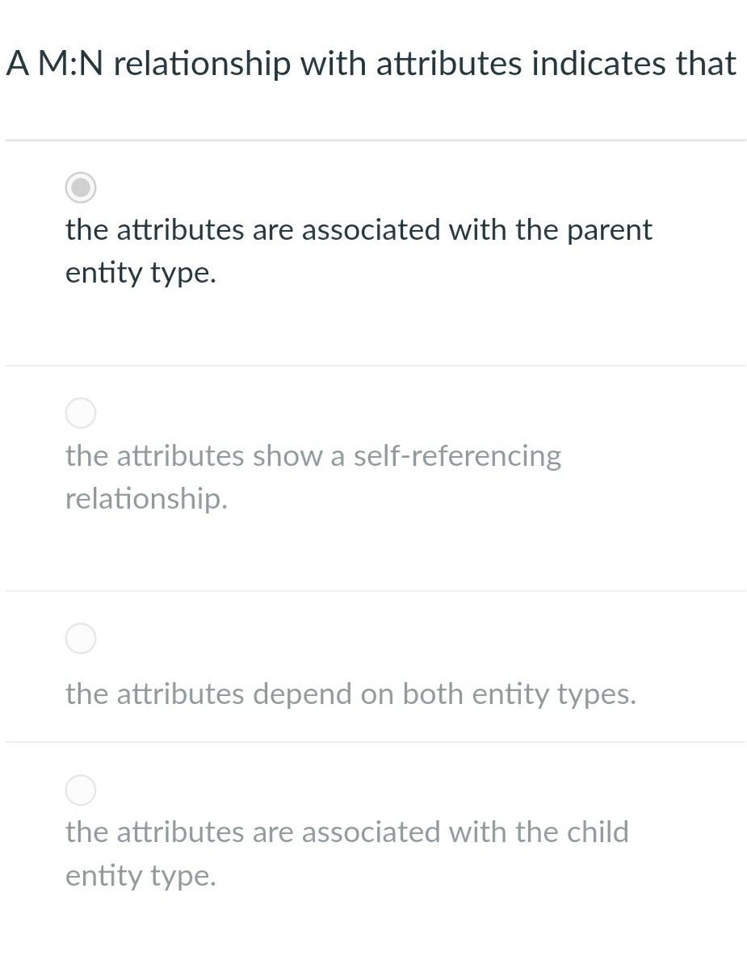Click the answer text about the parent entity type
This screenshot has width=747, height=964.
(x=359, y=251)
